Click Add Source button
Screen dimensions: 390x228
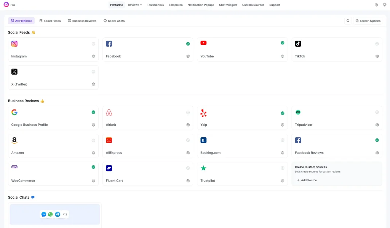pos(307,180)
